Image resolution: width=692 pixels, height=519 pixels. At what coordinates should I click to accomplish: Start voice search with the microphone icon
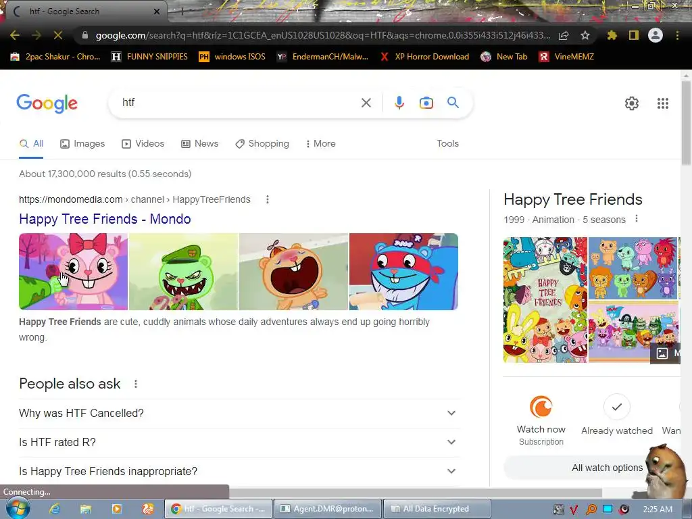pos(399,103)
